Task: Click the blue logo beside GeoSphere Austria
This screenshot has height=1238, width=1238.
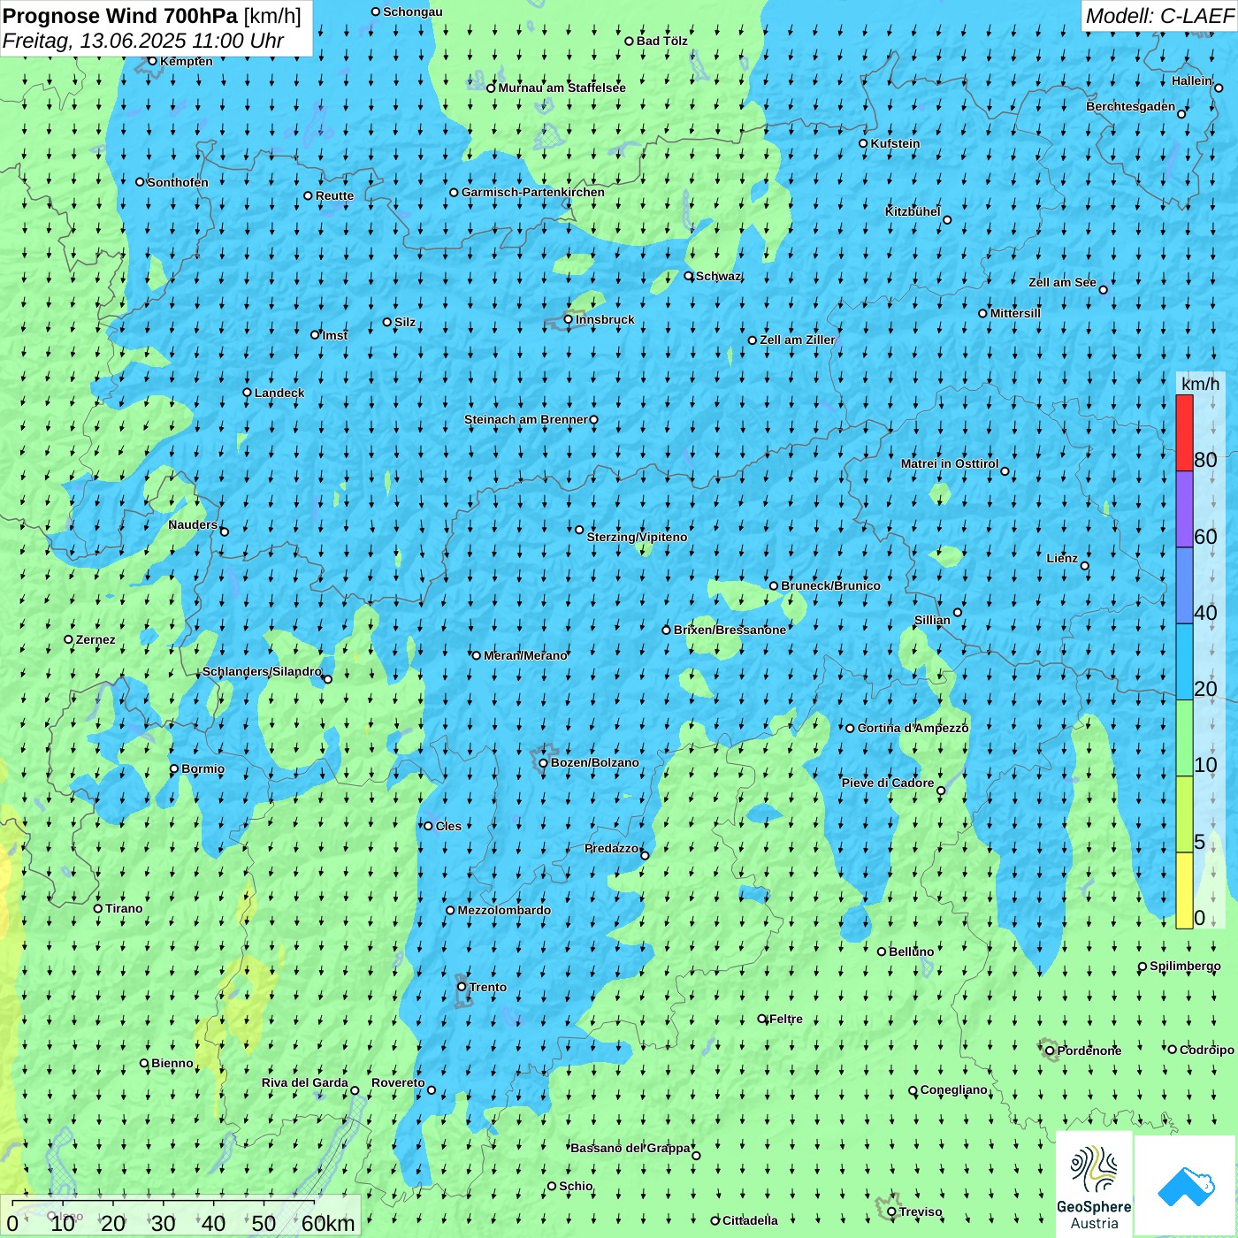Action: pos(1186,1186)
